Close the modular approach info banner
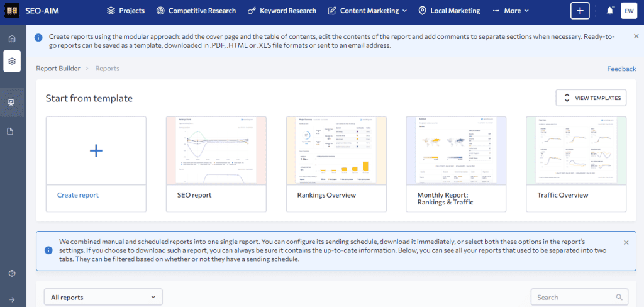This screenshot has height=307, width=644. [636, 36]
